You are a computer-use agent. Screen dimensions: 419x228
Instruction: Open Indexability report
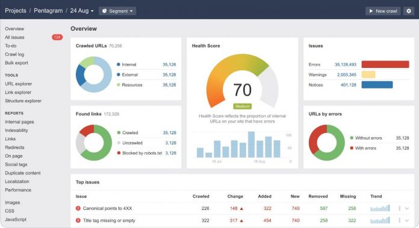pos(16,131)
